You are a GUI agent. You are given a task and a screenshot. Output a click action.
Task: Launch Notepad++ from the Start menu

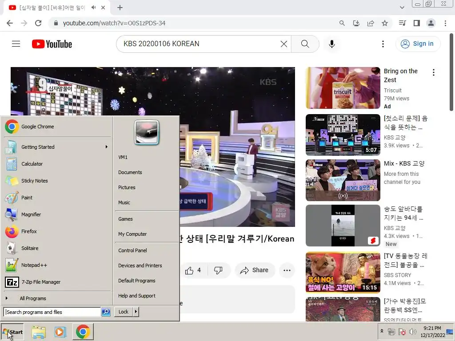(57, 265)
